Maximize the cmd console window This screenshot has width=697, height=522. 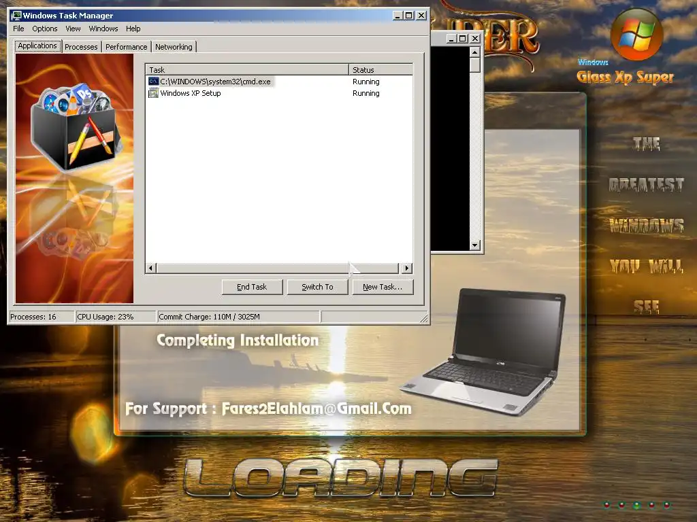(x=462, y=39)
